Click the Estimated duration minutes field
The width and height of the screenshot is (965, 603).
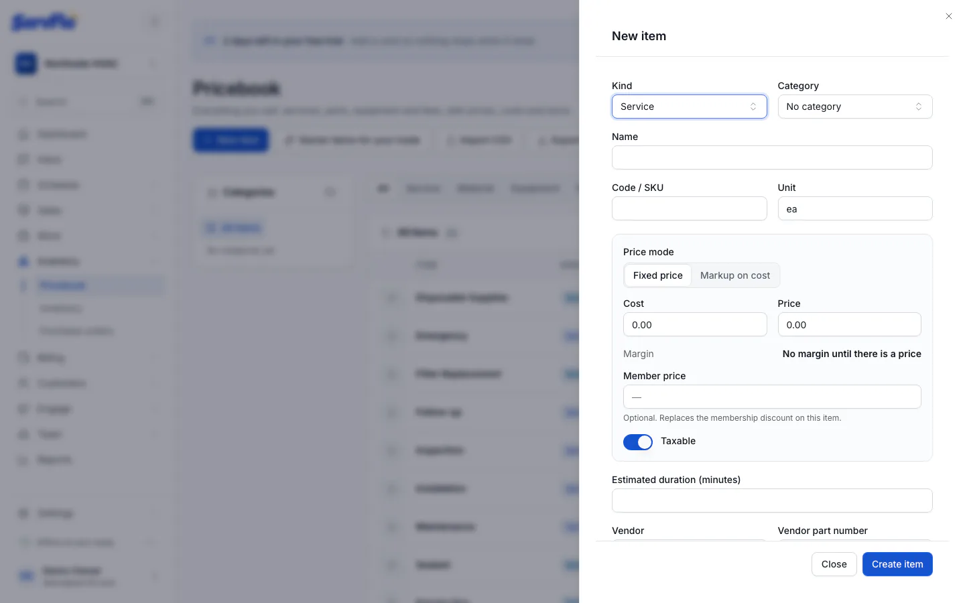click(772, 500)
